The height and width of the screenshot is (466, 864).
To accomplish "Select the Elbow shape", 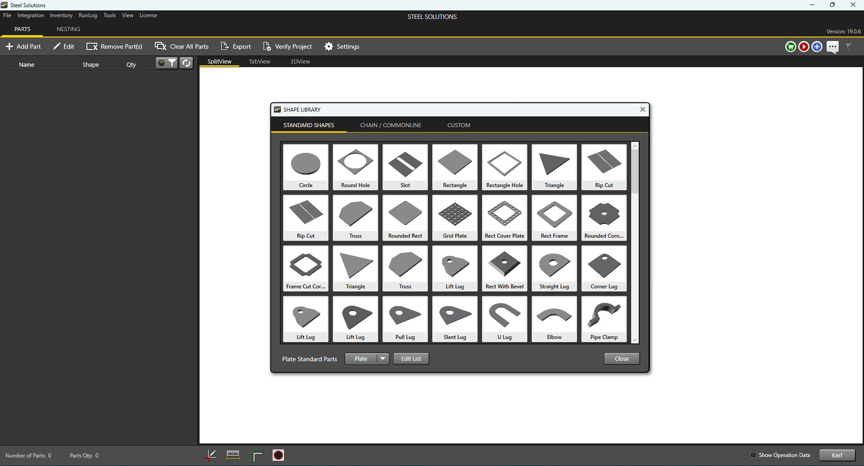I will click(554, 319).
